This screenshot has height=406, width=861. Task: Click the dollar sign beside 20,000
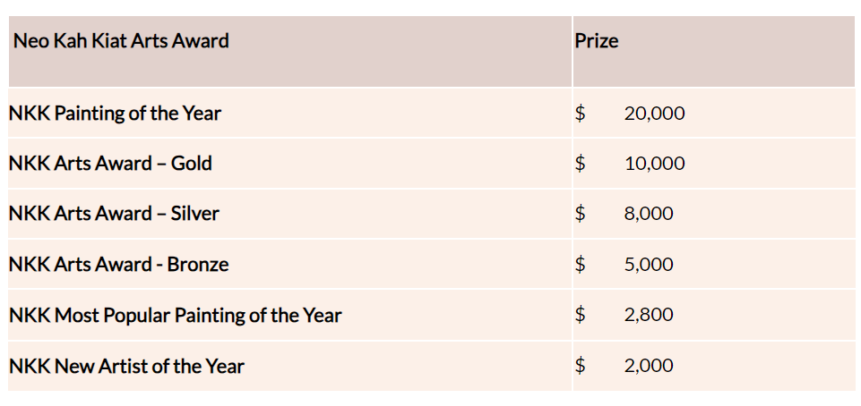pos(581,114)
